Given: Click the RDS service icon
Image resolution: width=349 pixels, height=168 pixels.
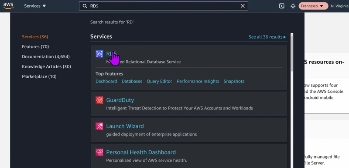Looking at the screenshot, I should pos(99,54).
